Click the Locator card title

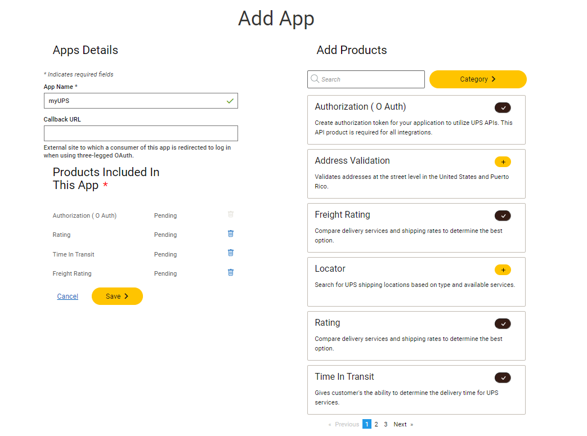(330, 269)
